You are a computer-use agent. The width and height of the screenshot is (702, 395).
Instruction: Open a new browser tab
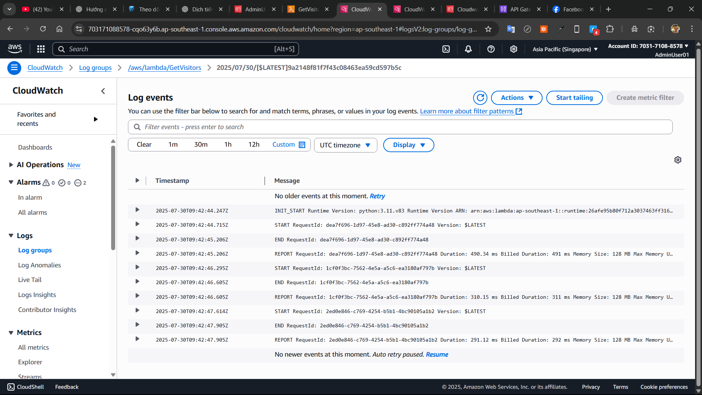point(608,9)
